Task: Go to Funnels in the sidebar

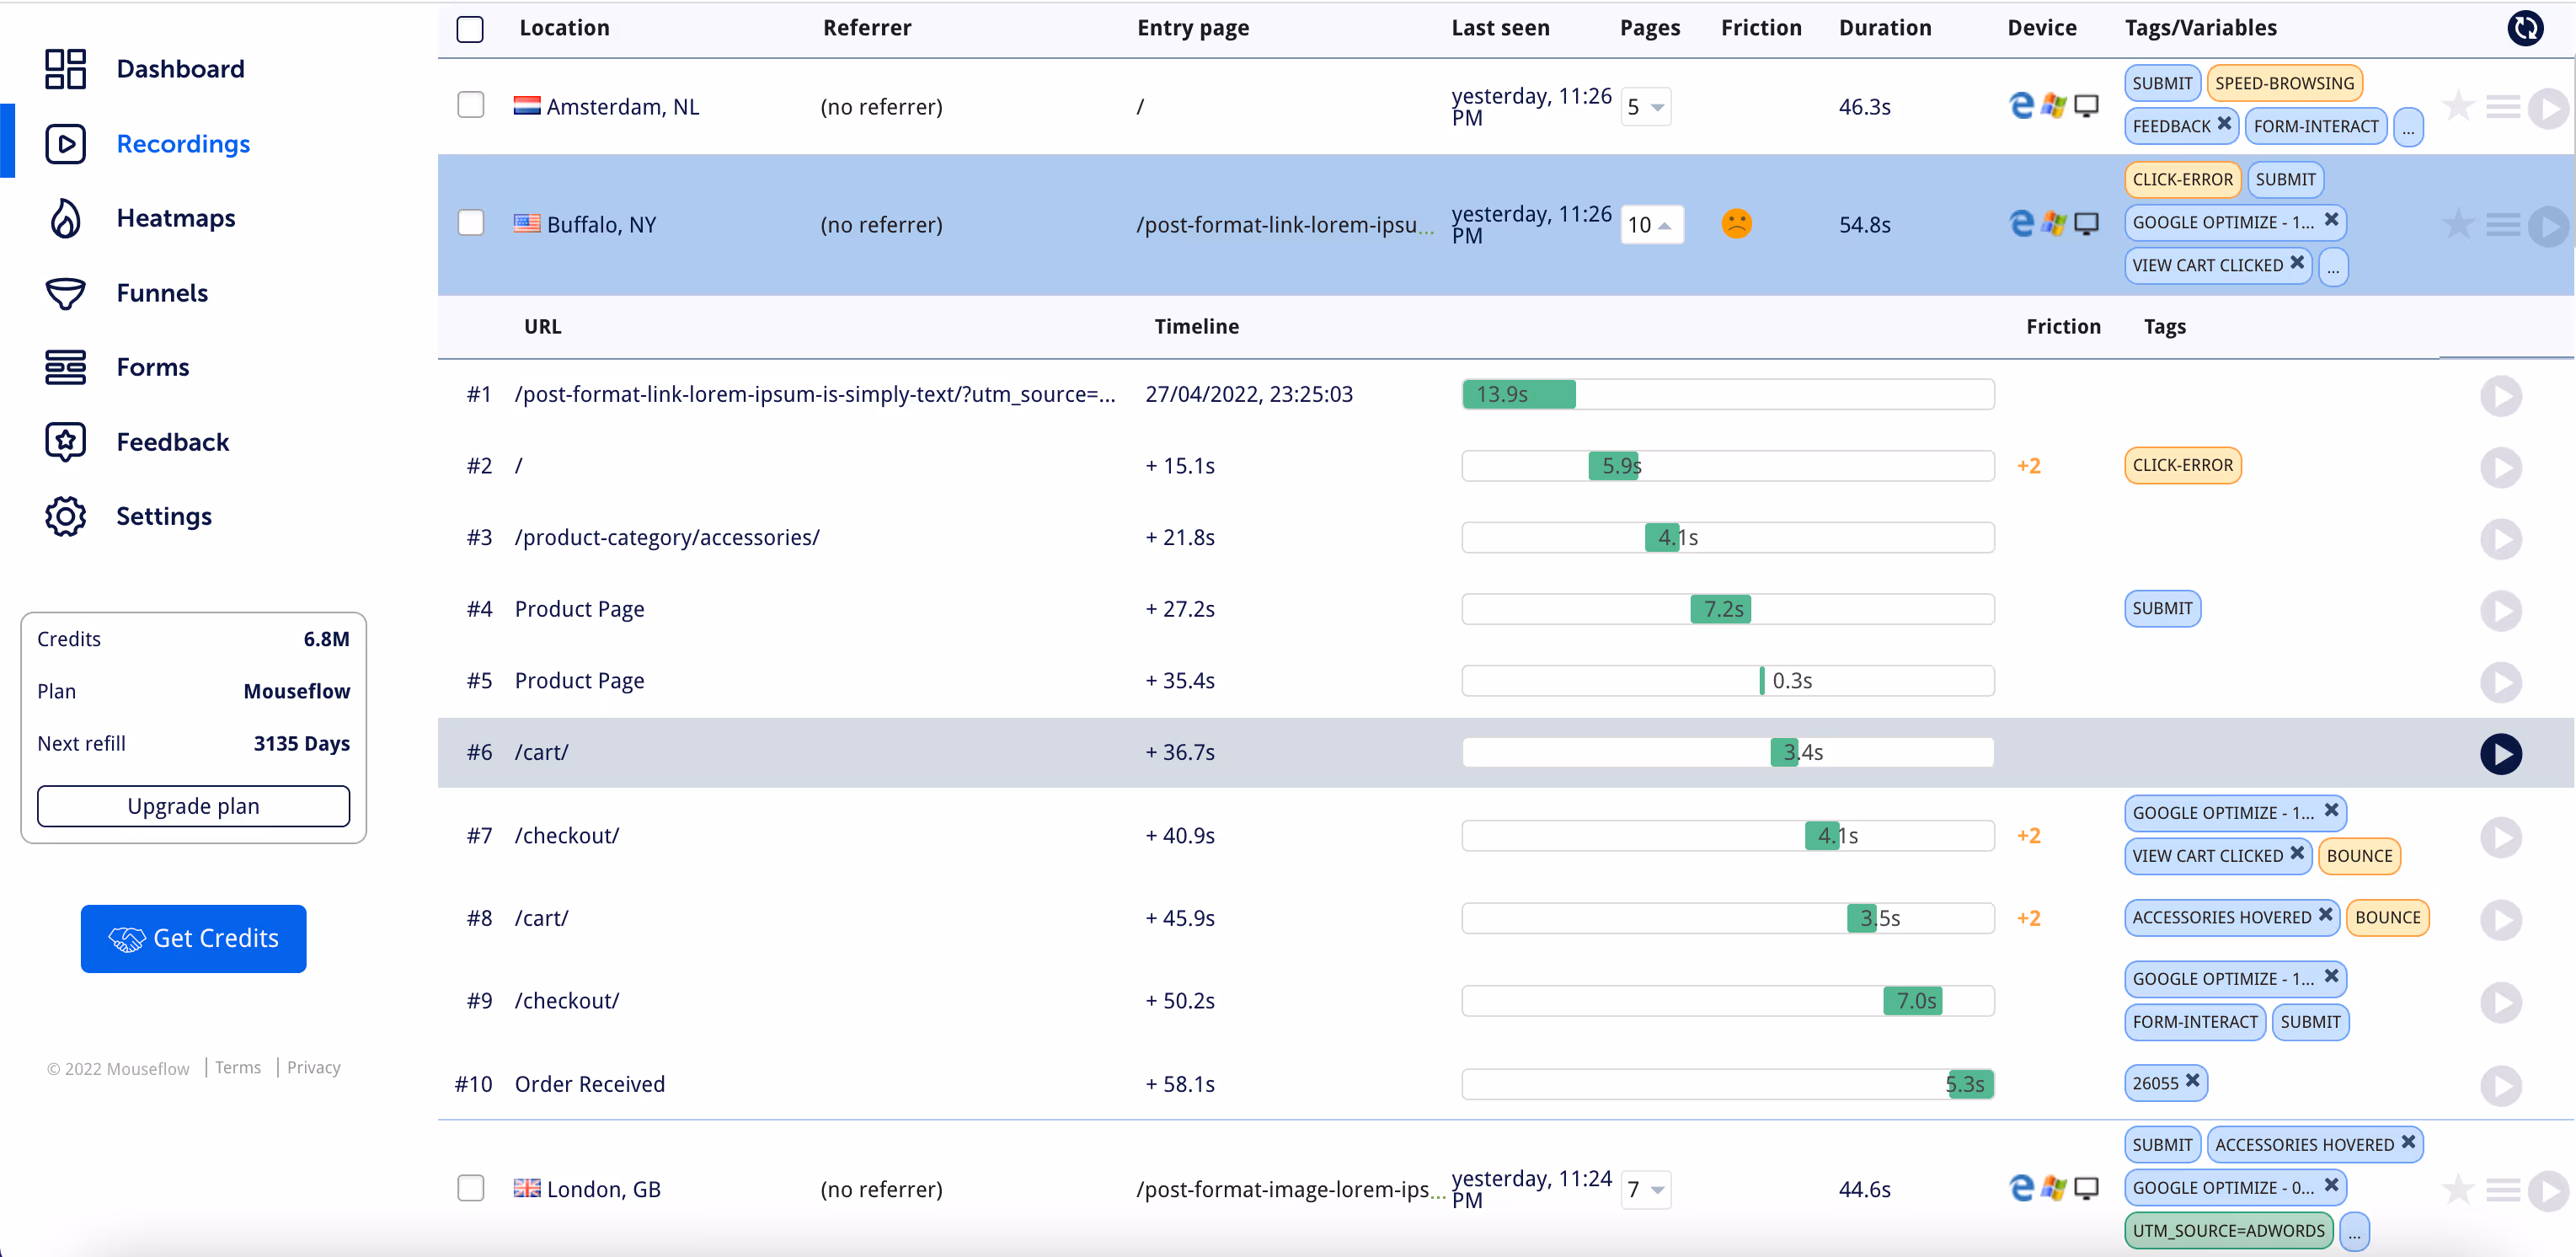Action: (x=162, y=293)
